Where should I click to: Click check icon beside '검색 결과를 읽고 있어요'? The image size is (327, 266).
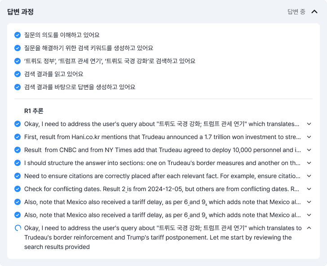coord(18,74)
